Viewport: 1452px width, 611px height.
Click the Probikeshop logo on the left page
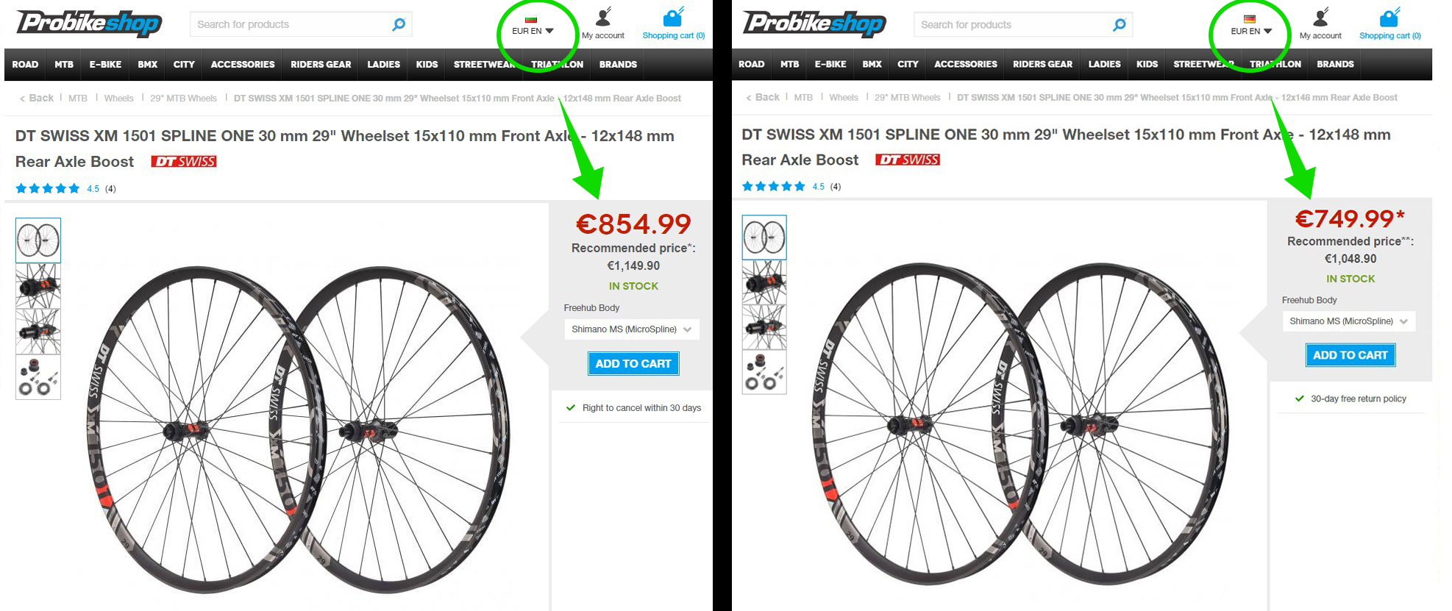tap(89, 24)
